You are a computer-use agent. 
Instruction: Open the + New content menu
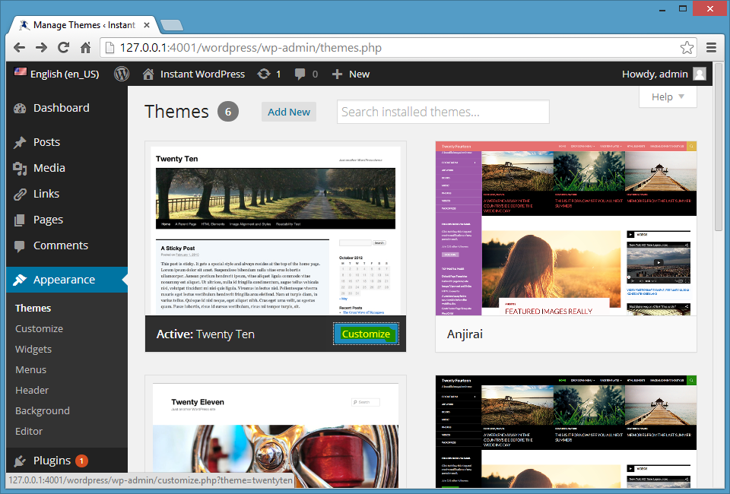coord(351,74)
